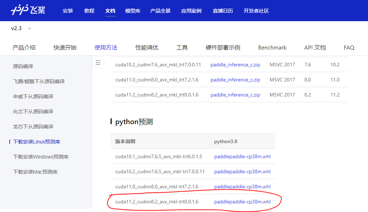This screenshot has height=212, width=368.
Task: Open 申威下从源码编译 in the sidebar
Action: tap(33, 96)
